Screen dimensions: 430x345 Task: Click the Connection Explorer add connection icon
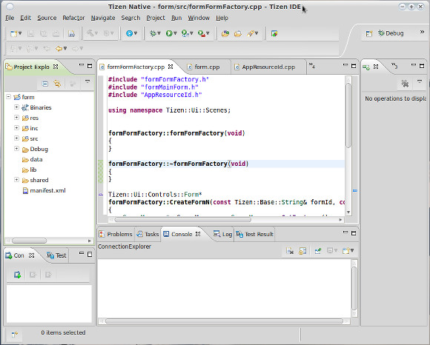coord(17,275)
